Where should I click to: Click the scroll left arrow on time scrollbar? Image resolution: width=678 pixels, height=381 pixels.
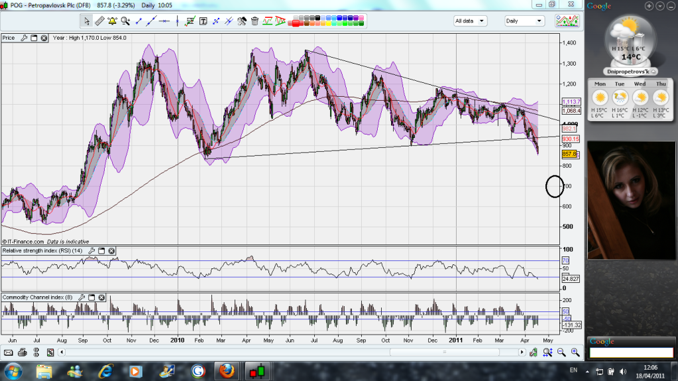click(62, 353)
